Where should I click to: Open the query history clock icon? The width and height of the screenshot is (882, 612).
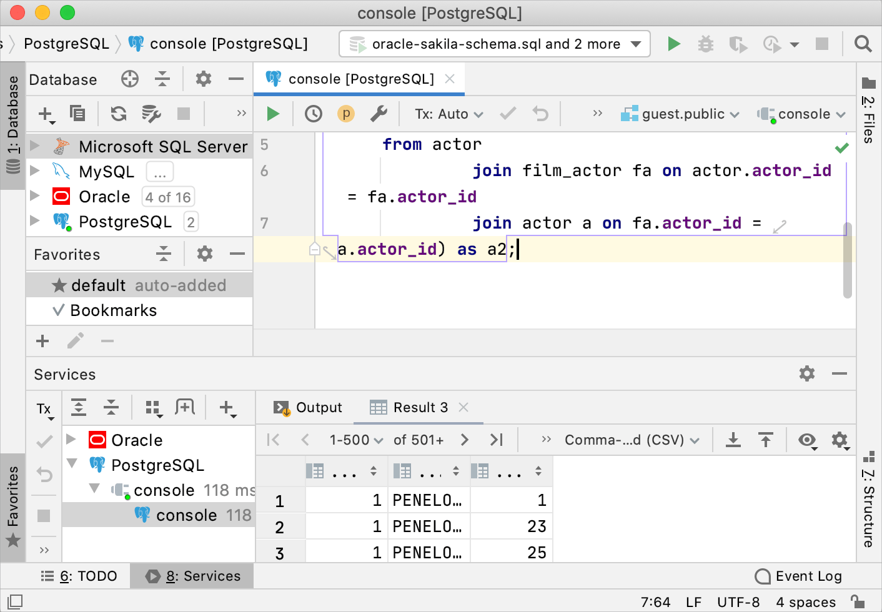(313, 114)
